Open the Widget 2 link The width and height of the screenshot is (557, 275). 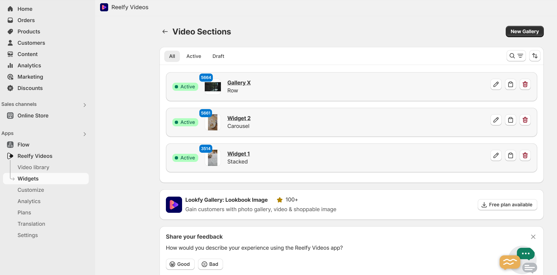[x=239, y=118]
